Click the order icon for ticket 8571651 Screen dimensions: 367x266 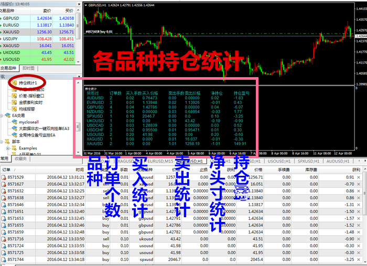4,211
